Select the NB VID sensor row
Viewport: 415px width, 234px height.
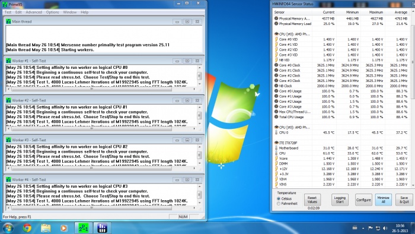coord(341,60)
